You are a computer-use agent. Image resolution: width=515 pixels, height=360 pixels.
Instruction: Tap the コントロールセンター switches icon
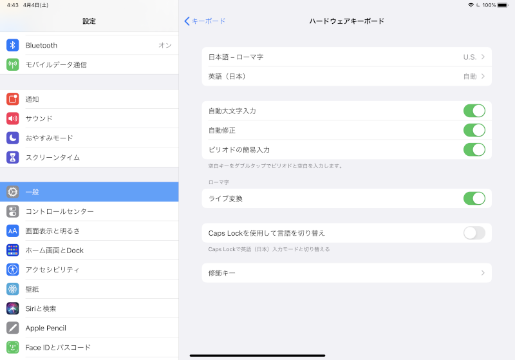tap(12, 211)
